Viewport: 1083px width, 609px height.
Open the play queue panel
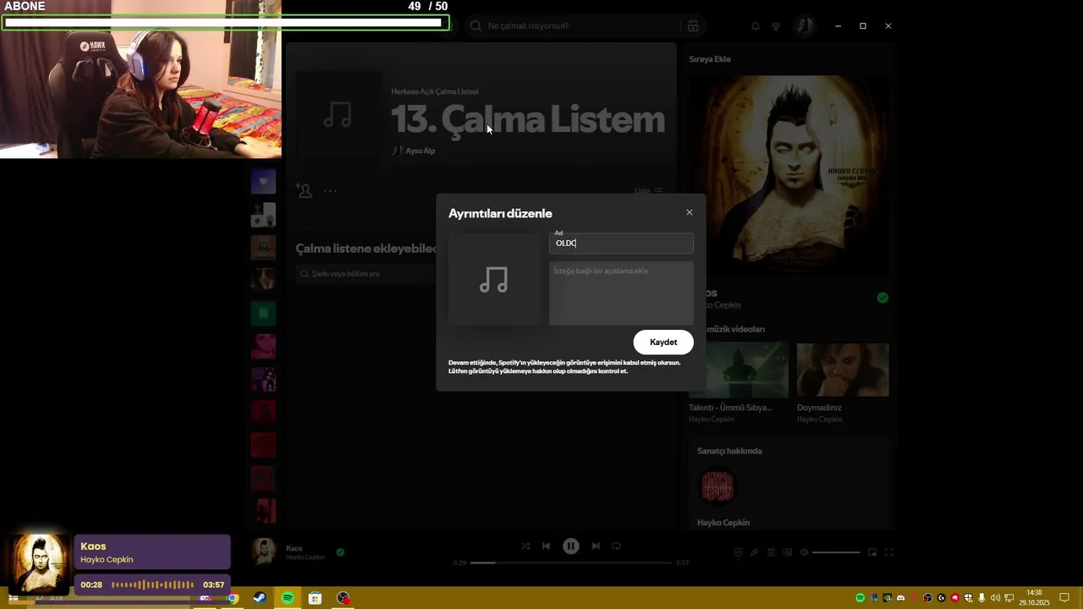(x=771, y=552)
